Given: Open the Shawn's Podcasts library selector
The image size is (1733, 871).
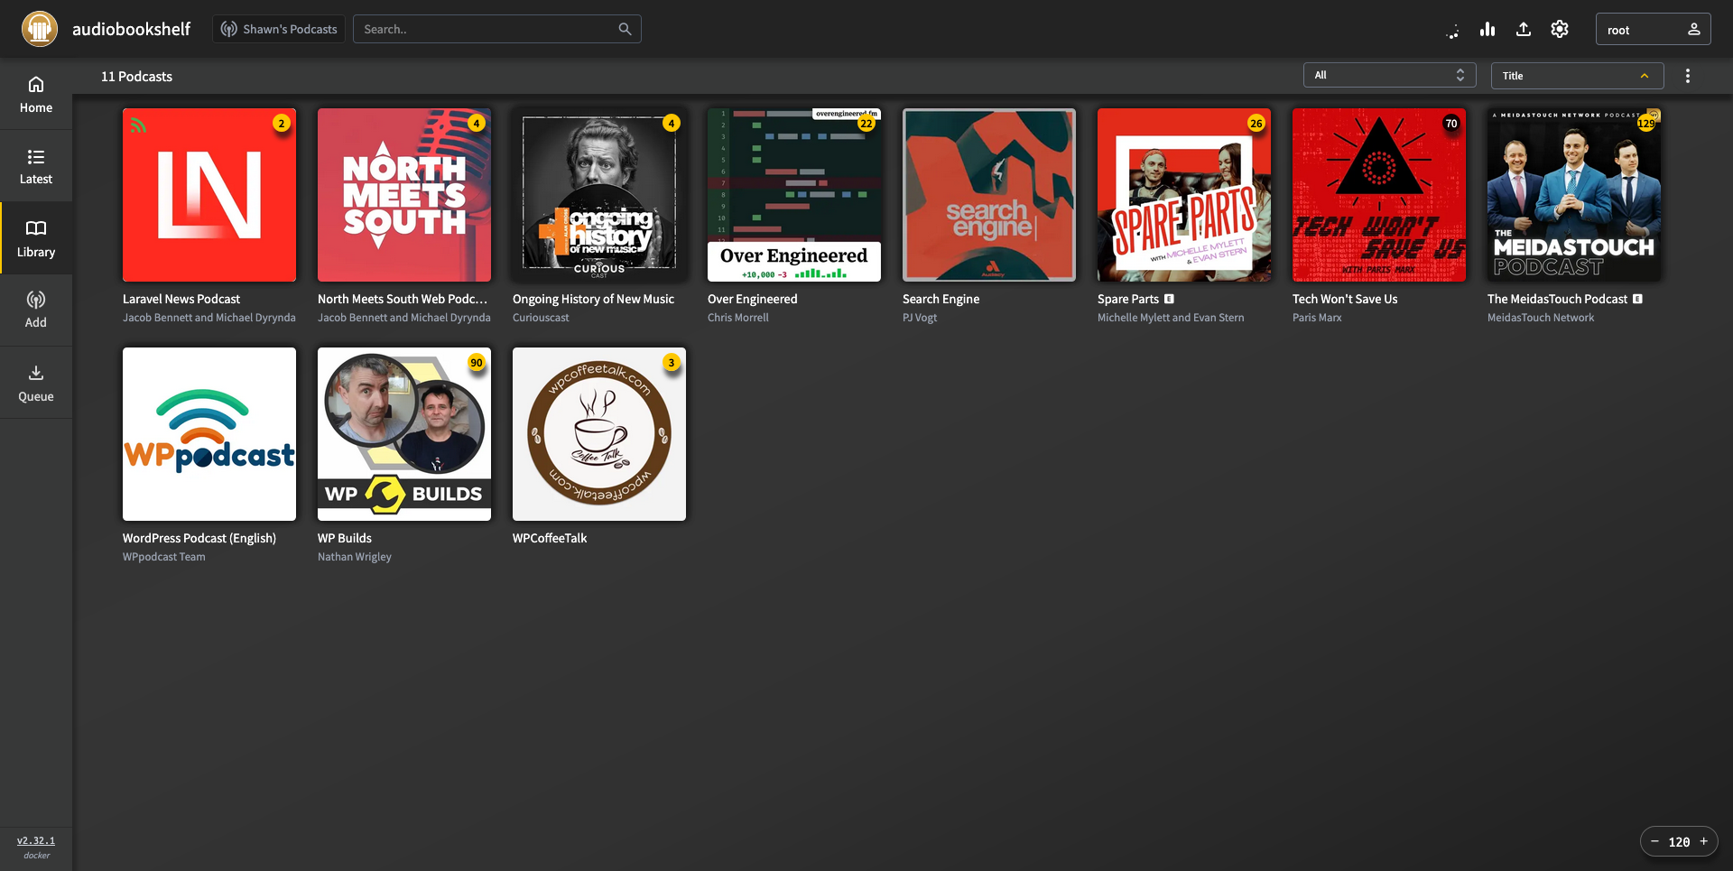Looking at the screenshot, I should (x=279, y=29).
